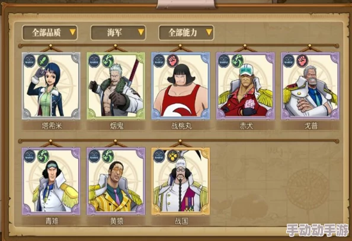Open the 全部品质 quality filter dropdown

coord(50,33)
